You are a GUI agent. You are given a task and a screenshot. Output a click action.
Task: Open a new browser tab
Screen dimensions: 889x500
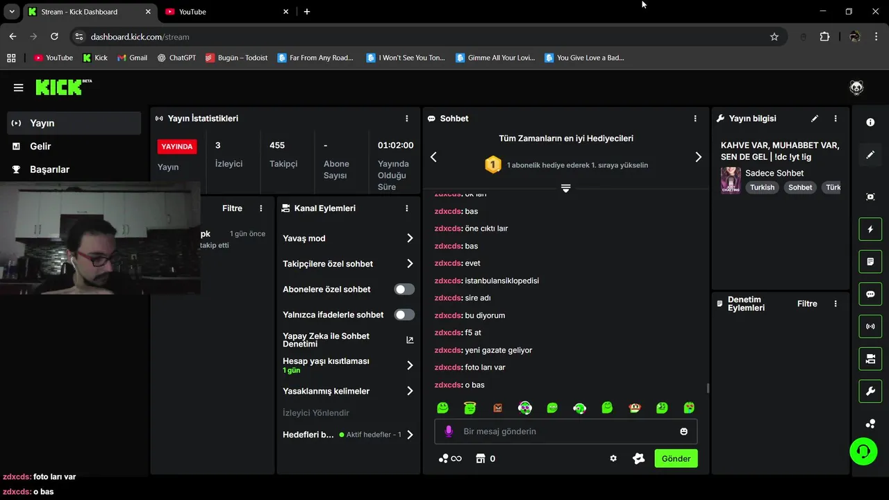click(x=307, y=12)
